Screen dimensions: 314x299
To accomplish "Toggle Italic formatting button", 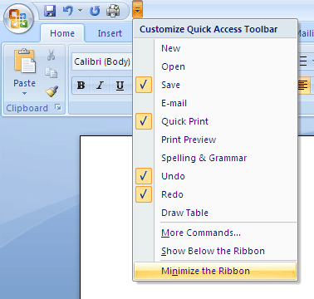I will [100, 86].
